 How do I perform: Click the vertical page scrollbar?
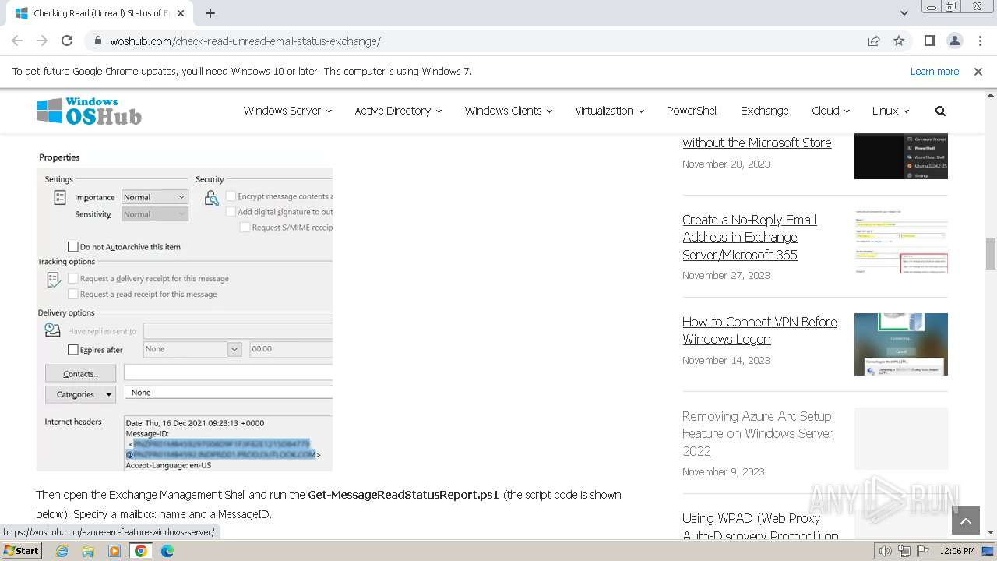pos(991,254)
